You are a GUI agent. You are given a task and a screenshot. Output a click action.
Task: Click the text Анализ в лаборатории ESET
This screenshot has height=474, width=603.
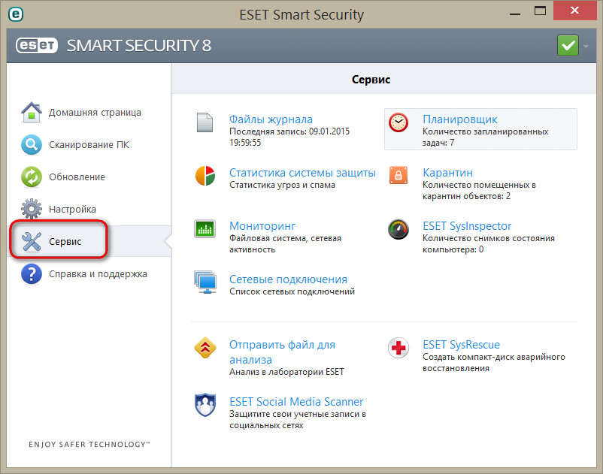(x=286, y=372)
